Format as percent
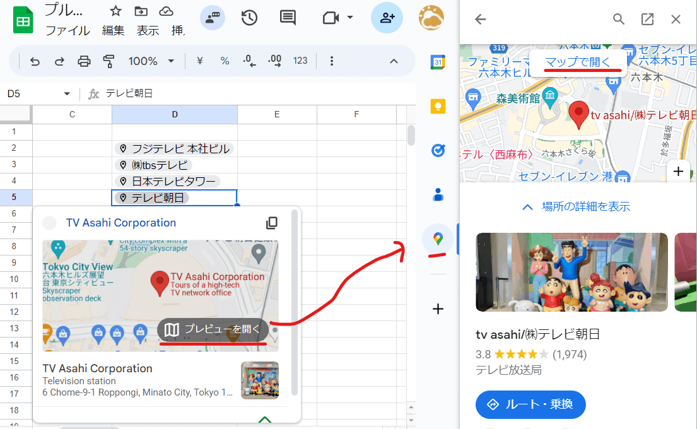Screen dimensions: 697x429 pyautogui.click(x=225, y=61)
